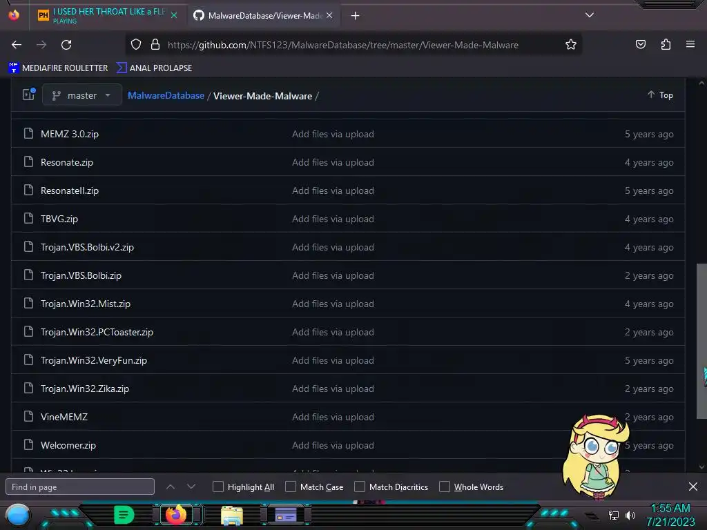Open File Explorer from taskbar

click(x=232, y=516)
